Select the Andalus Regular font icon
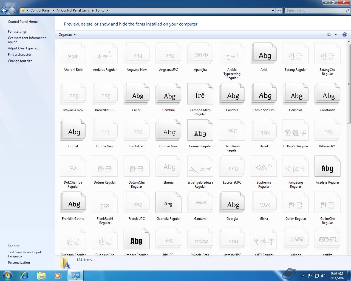Viewport: 351px width, 281px height. (105, 54)
